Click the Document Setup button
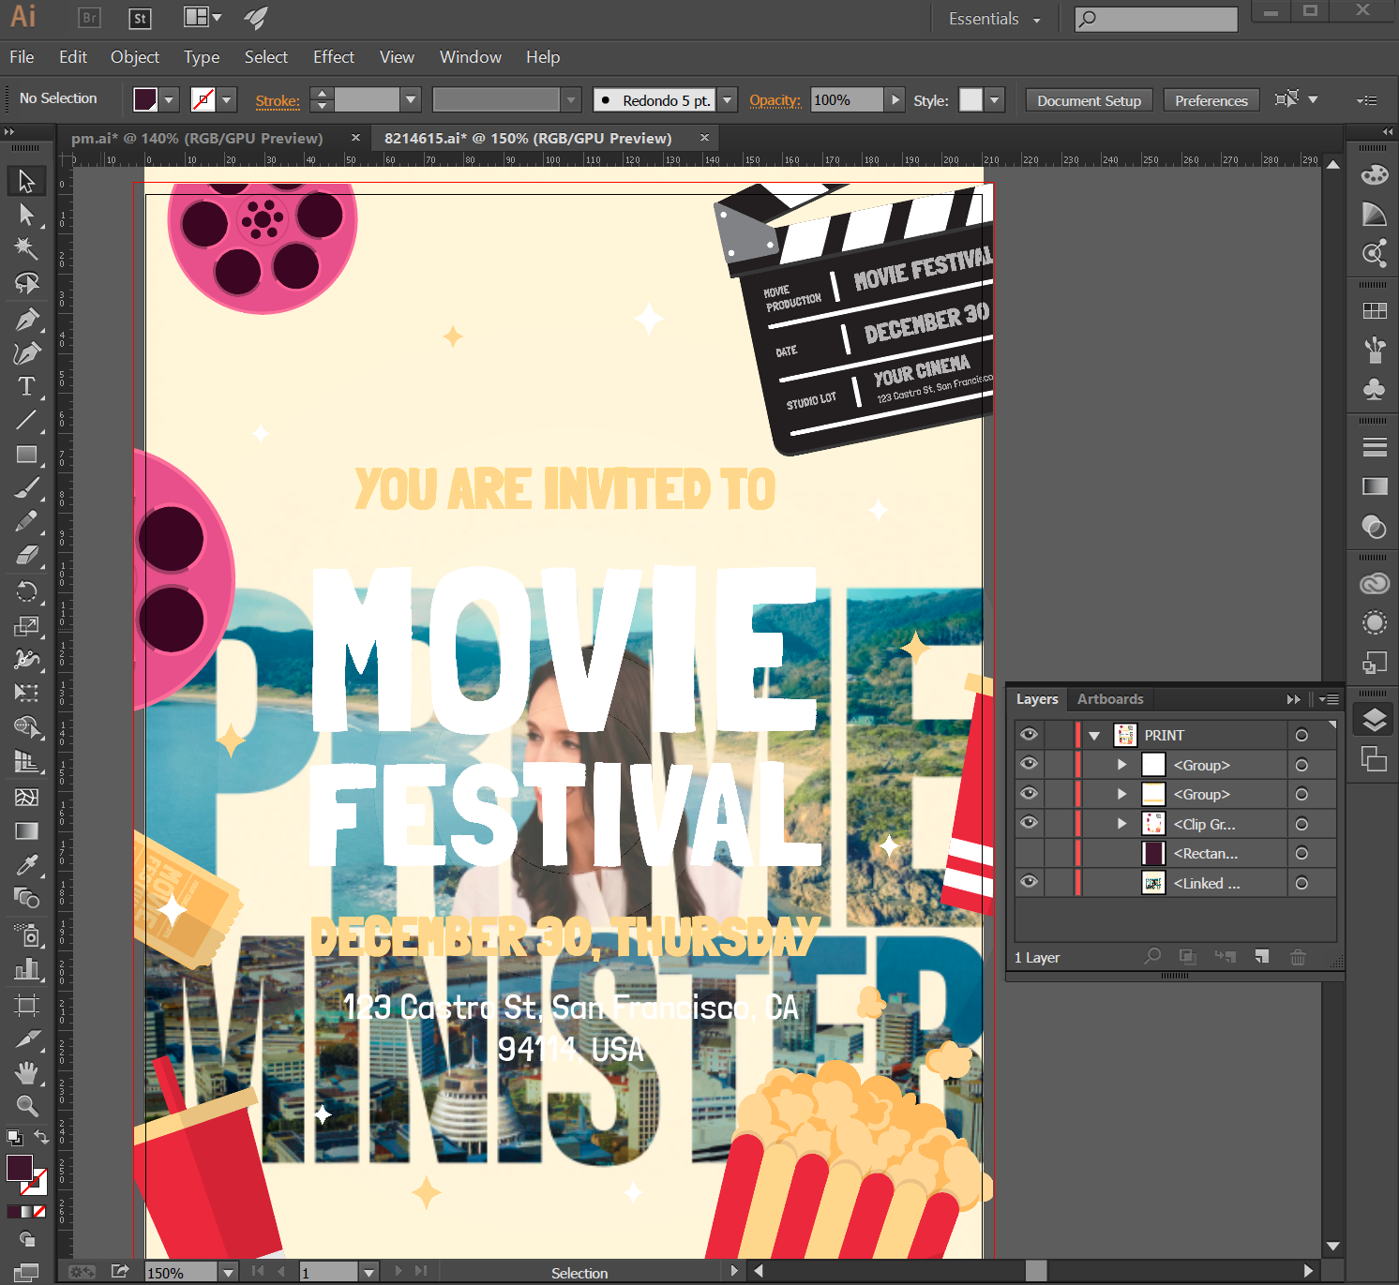Image resolution: width=1399 pixels, height=1285 pixels. coord(1089,100)
